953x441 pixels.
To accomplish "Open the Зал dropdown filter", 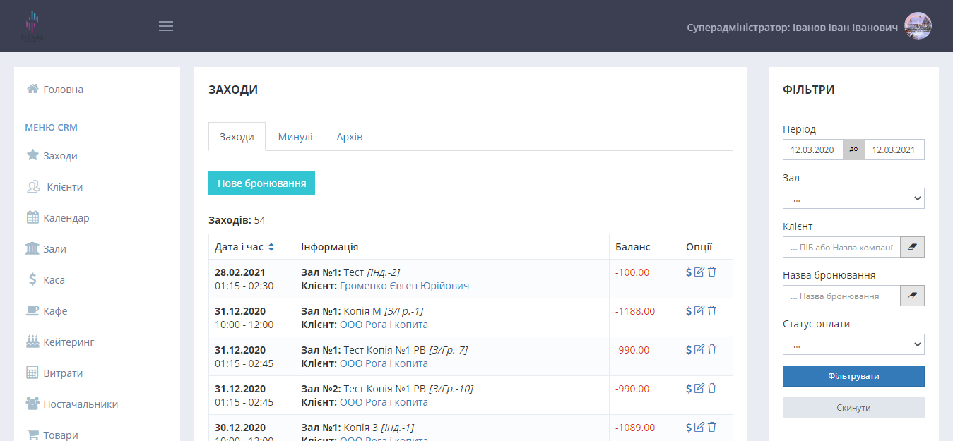I will (x=853, y=198).
